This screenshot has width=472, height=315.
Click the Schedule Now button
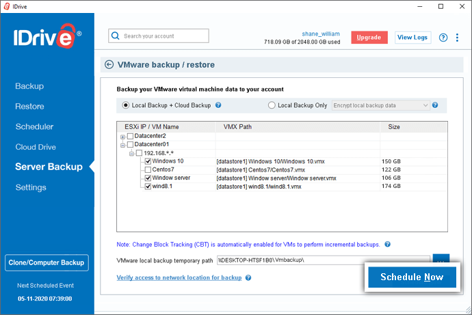[412, 277]
